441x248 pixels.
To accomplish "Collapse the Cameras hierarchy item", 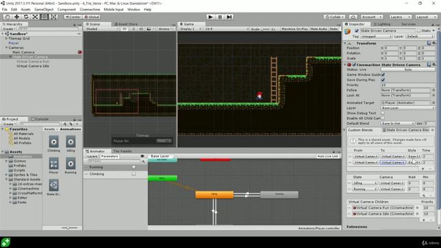I will 6,48.
